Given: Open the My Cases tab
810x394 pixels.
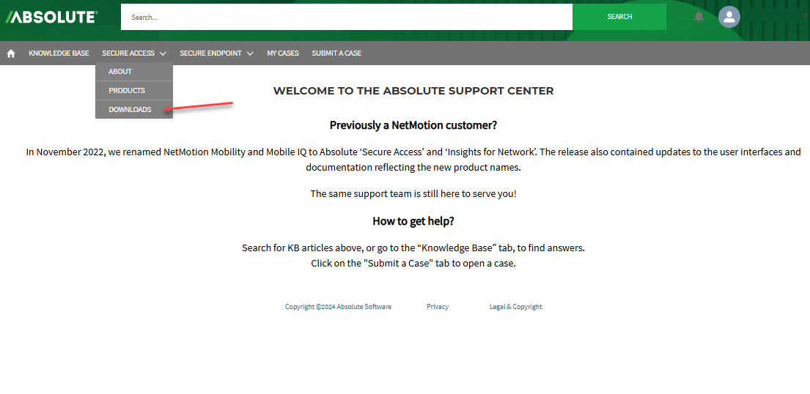Looking at the screenshot, I should point(283,53).
